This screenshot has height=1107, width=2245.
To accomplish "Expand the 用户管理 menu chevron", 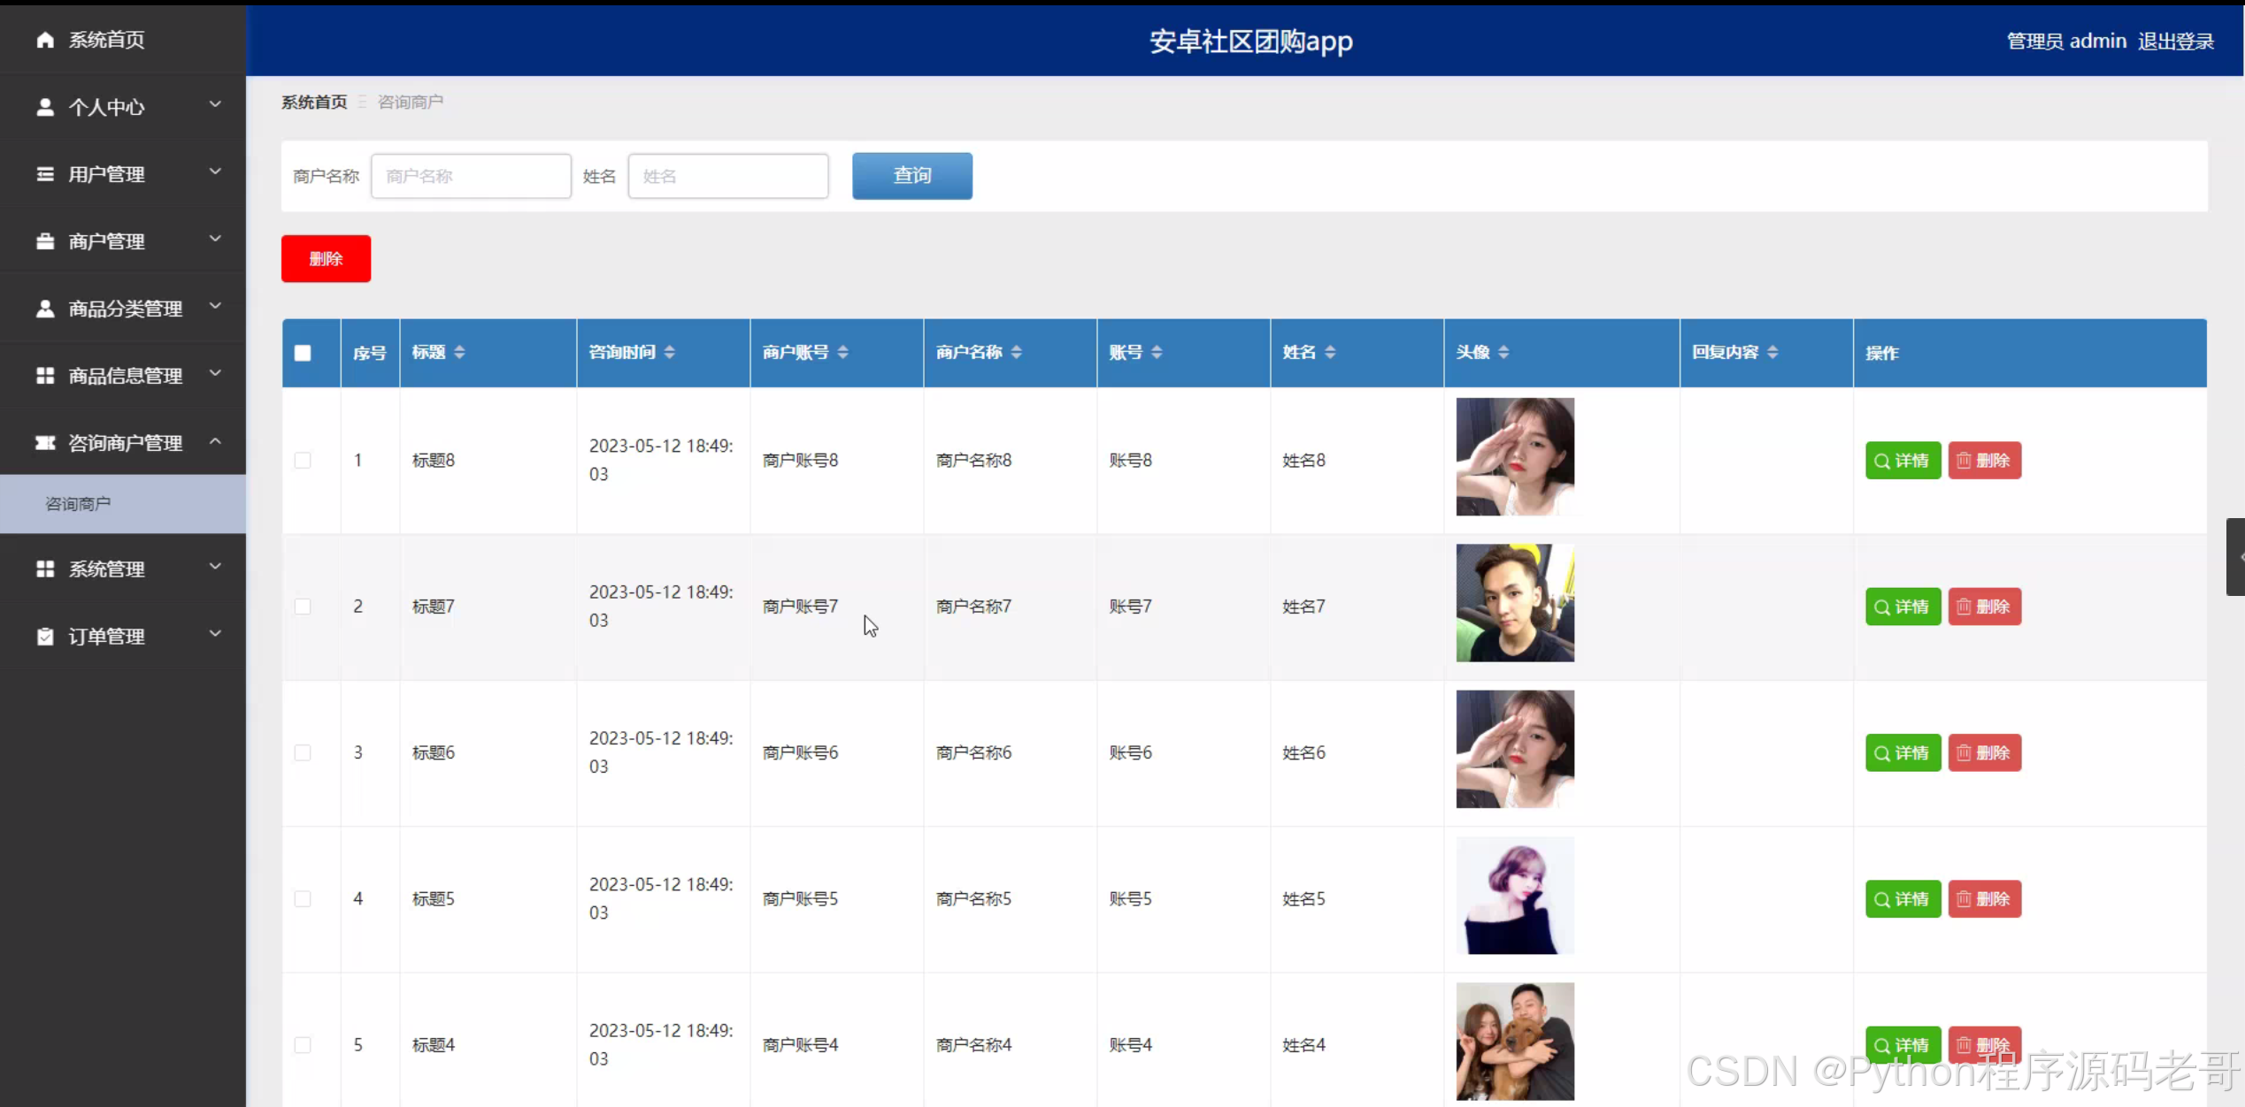I will pos(215,172).
